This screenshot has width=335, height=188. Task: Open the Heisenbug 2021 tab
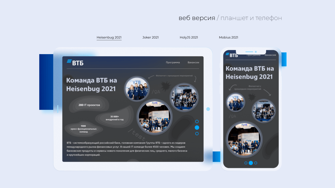109,37
